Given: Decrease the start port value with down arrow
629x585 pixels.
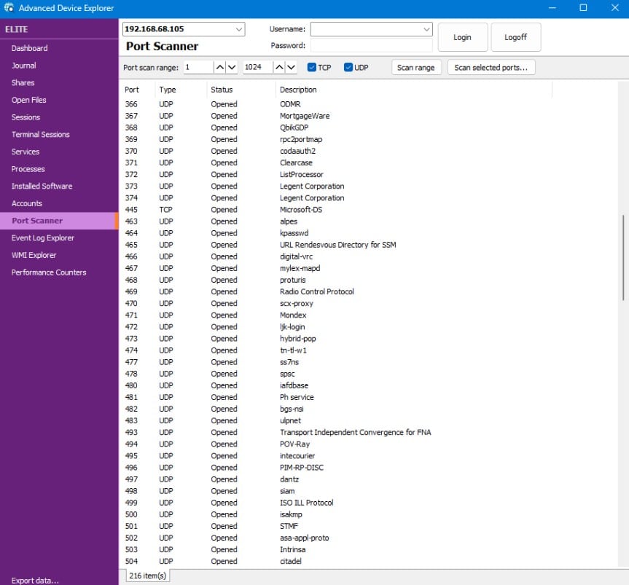Looking at the screenshot, I should point(232,67).
